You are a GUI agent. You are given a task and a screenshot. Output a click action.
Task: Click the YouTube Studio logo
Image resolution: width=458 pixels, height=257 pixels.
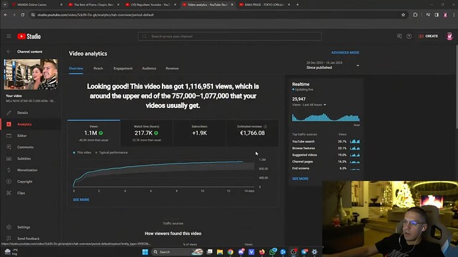click(x=29, y=36)
